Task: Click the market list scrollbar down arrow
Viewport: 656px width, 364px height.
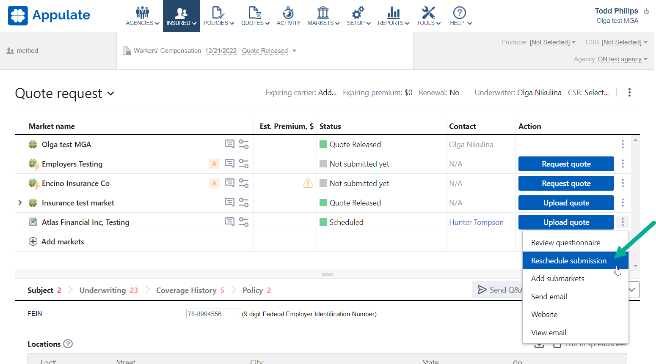Action: (635, 266)
